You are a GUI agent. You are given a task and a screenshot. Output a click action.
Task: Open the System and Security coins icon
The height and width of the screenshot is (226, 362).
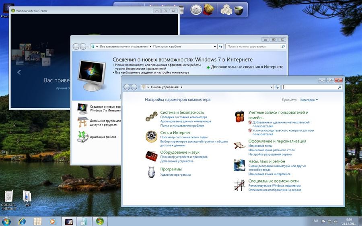point(151,116)
